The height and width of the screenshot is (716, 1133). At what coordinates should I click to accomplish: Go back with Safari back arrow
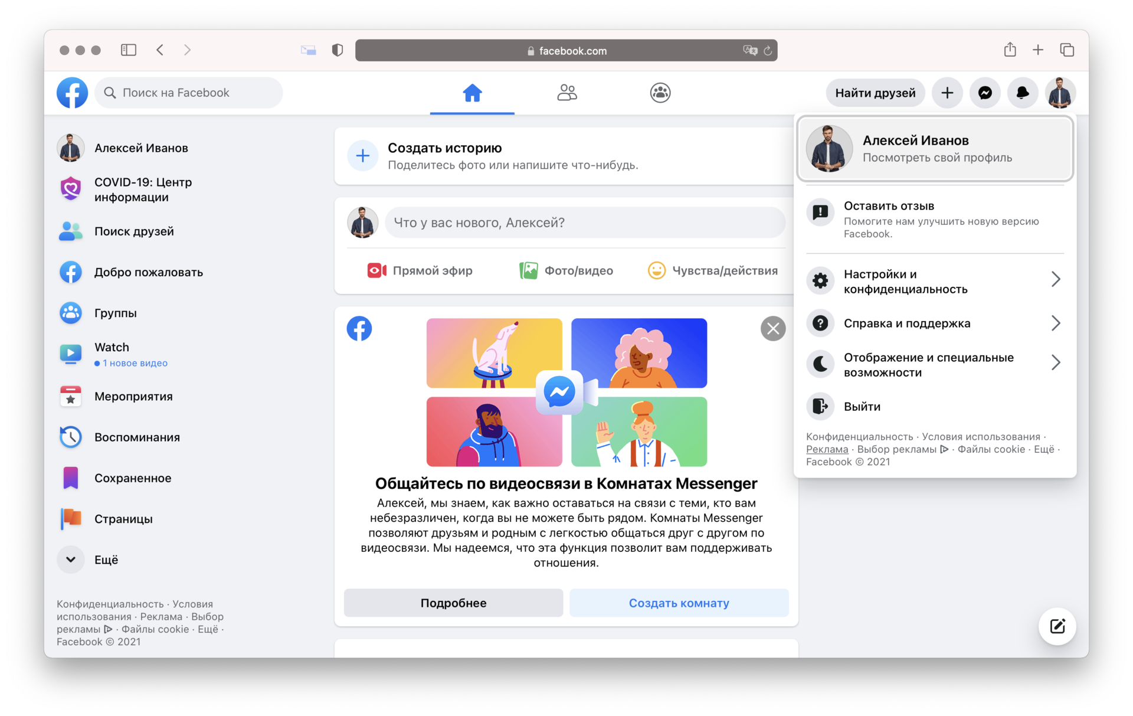(x=160, y=50)
